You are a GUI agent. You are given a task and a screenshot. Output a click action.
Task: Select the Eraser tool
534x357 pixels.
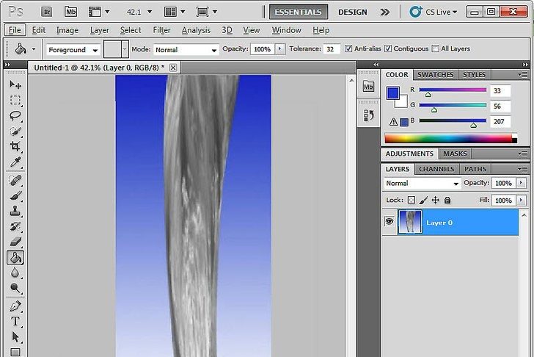click(15, 242)
